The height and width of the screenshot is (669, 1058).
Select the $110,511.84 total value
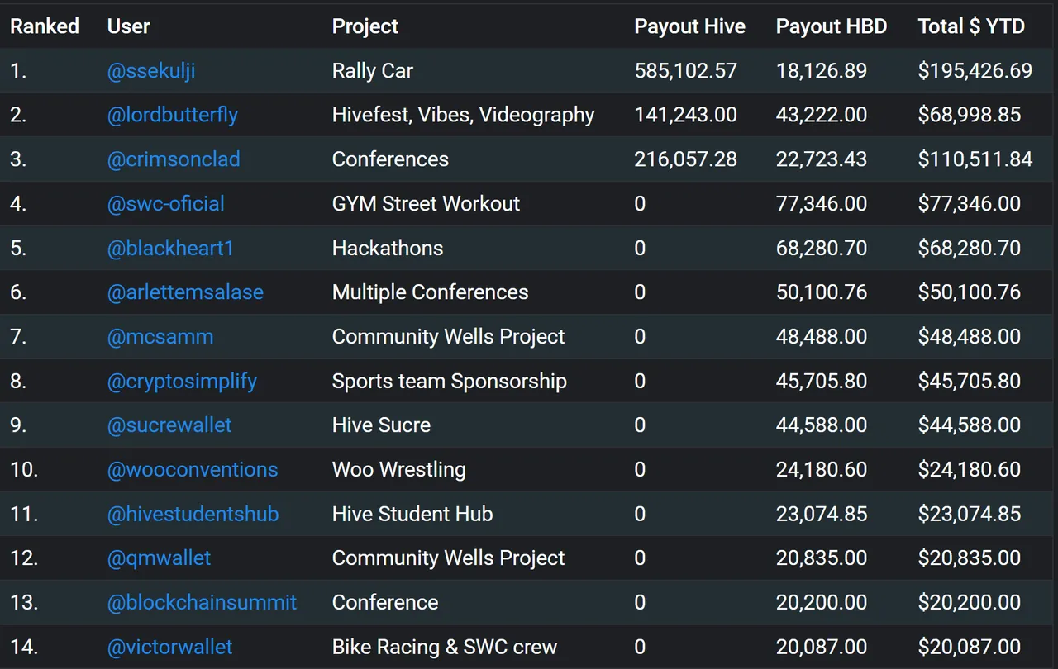click(975, 159)
